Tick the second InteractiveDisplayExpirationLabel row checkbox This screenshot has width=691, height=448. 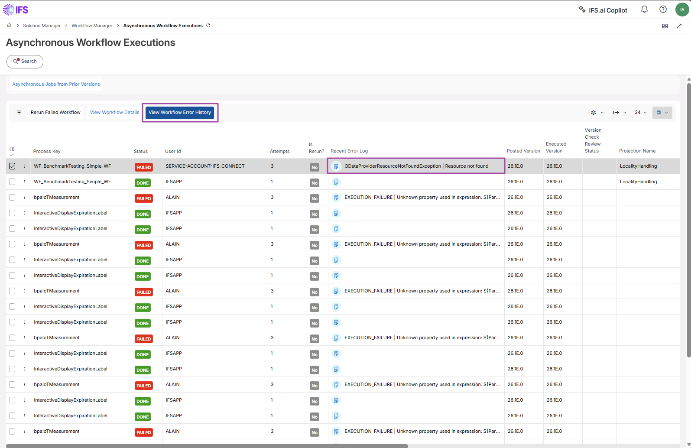pos(12,228)
